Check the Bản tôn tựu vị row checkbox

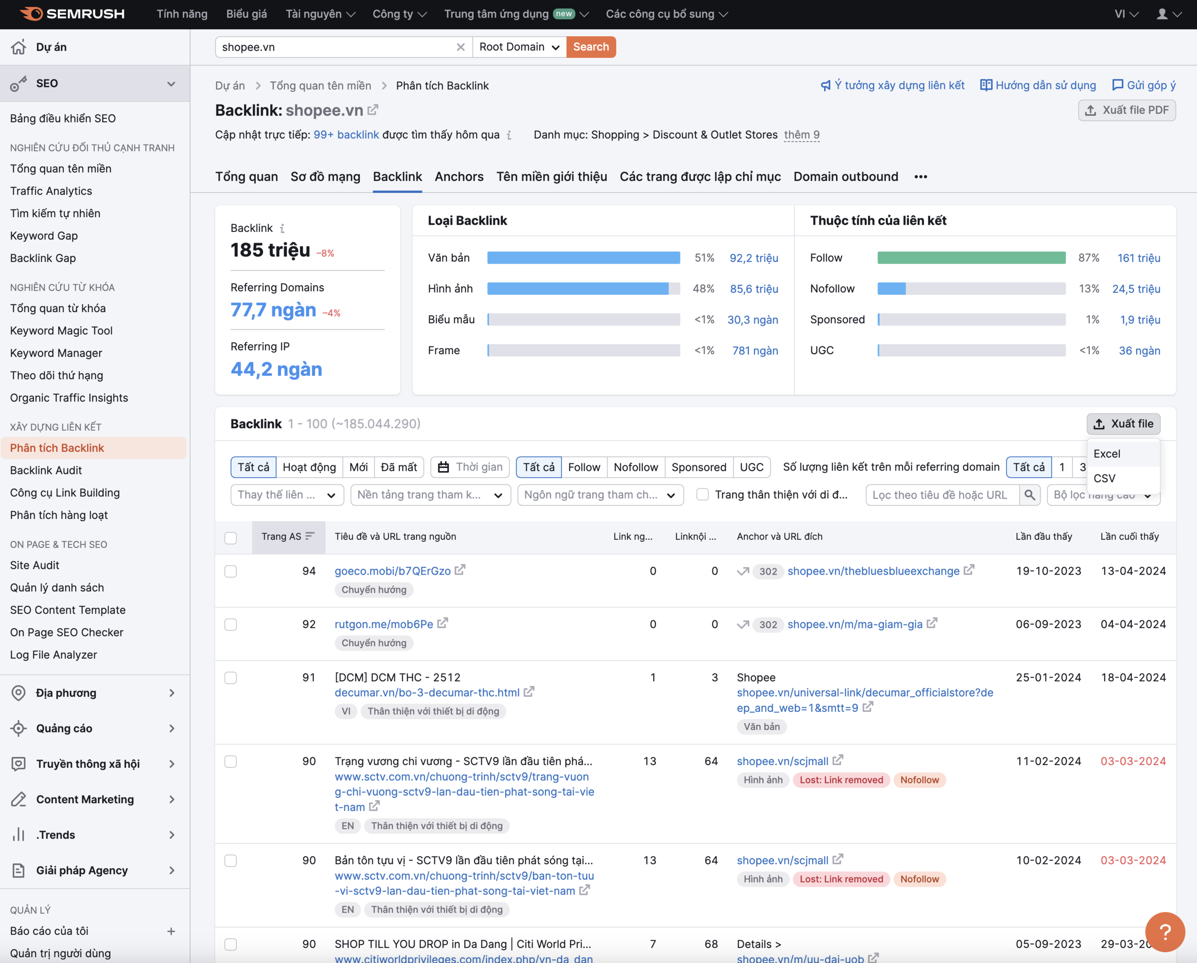(230, 861)
